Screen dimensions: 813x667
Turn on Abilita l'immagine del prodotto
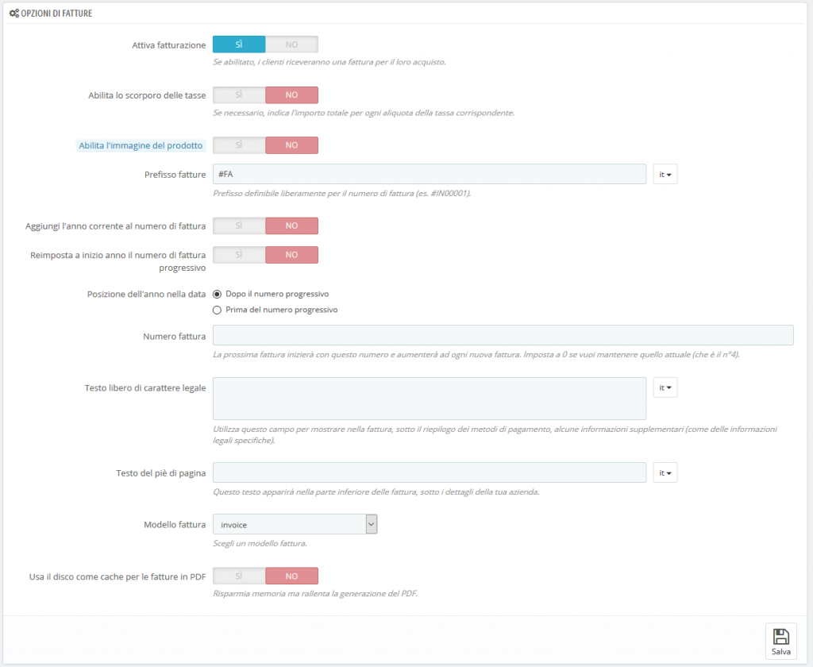[239, 145]
